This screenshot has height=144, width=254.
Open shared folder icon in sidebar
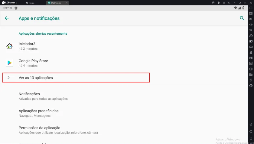pyautogui.click(x=251, y=74)
